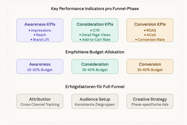Click the Conversion 30-40% Budget box
The height and width of the screenshot is (125, 187).
pos(150,67)
